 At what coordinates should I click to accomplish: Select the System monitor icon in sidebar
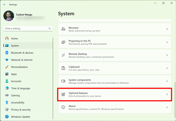tap(7, 46)
